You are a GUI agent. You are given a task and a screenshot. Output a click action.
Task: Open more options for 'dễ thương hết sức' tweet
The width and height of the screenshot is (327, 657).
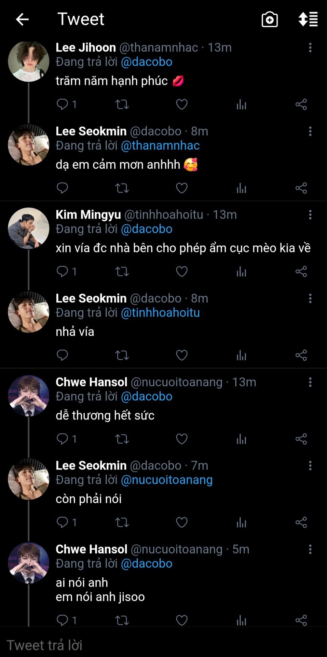[310, 382]
